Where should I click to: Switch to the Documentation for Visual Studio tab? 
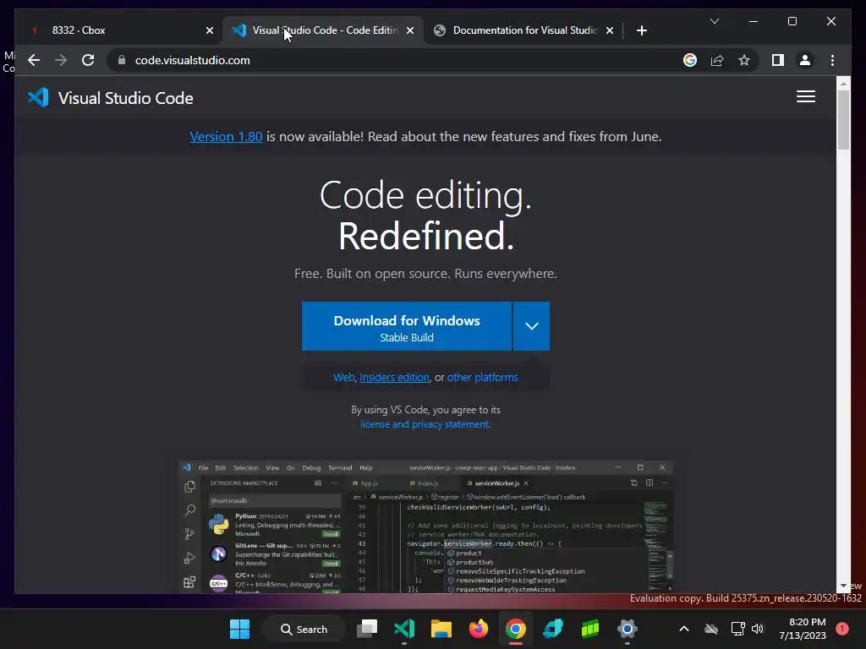click(524, 30)
